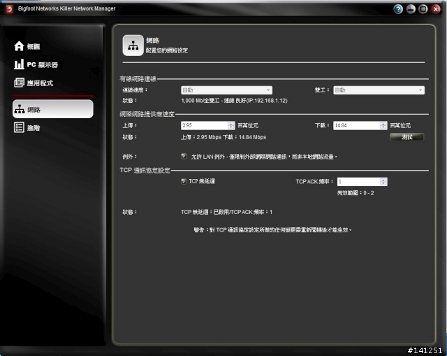This screenshot has width=447, height=356.
Task: Click the status text 上傳 2.95 Mbps 下載 14.84 Mbps
Action: coord(223,137)
